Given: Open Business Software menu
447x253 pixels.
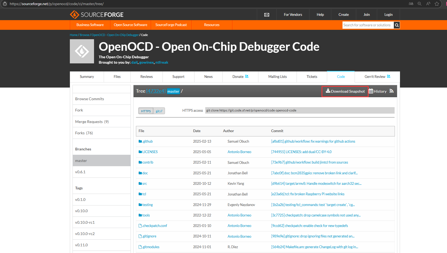Looking at the screenshot, I should (90, 25).
